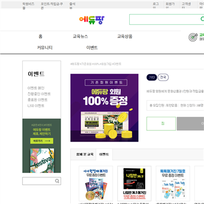Switch to the 이벤트 tab below banner
This screenshot has height=204, width=204.
(104, 154)
